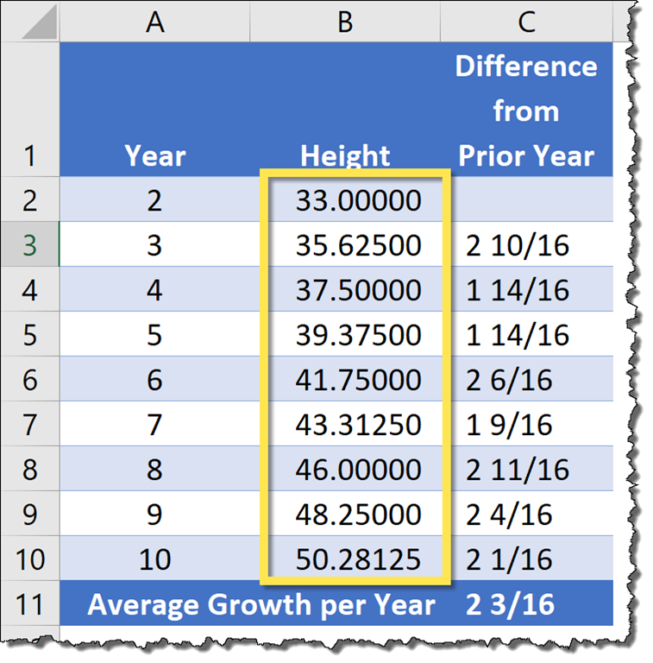This screenshot has height=663, width=653.
Task: Click the Year header cell
Action: 154,155
